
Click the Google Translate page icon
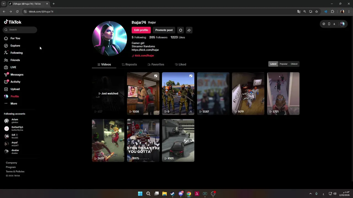(299, 12)
